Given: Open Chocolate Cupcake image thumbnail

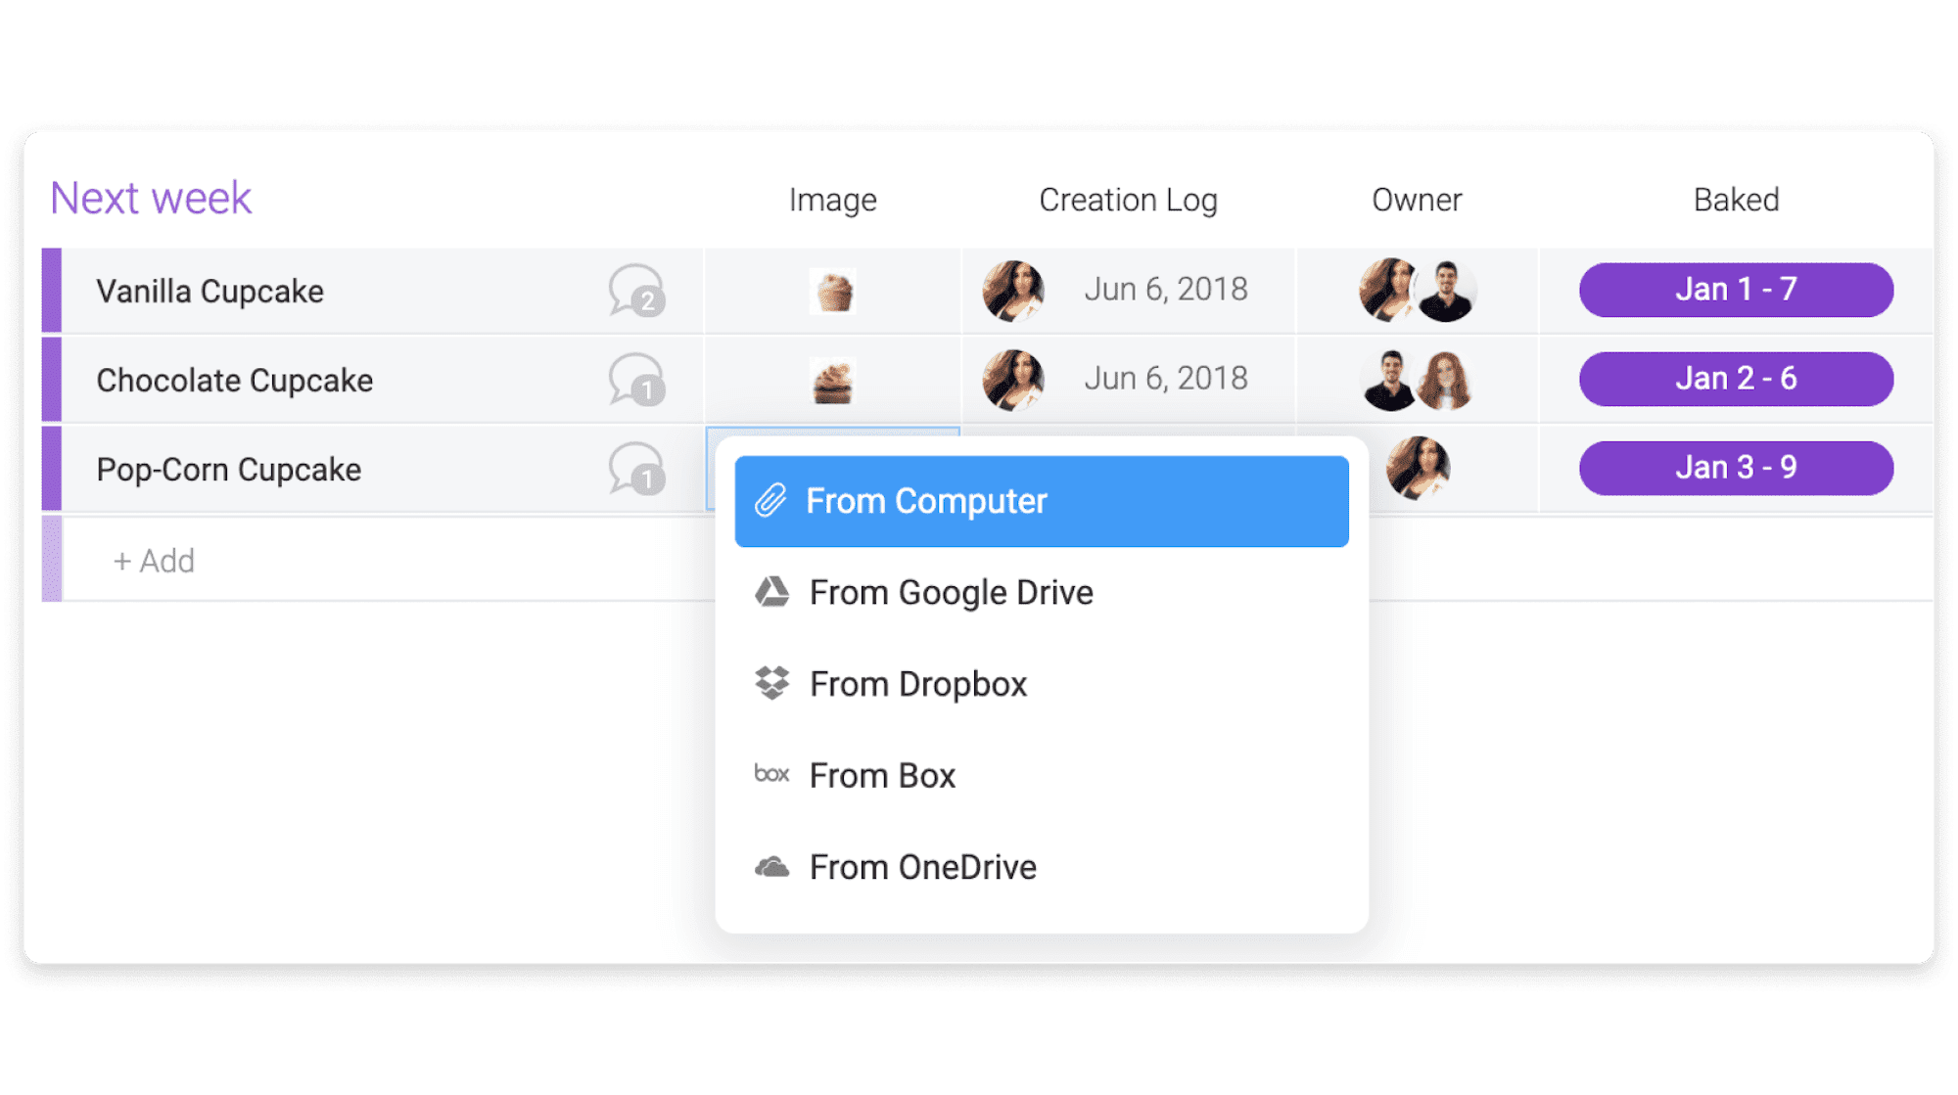Looking at the screenshot, I should coord(832,378).
